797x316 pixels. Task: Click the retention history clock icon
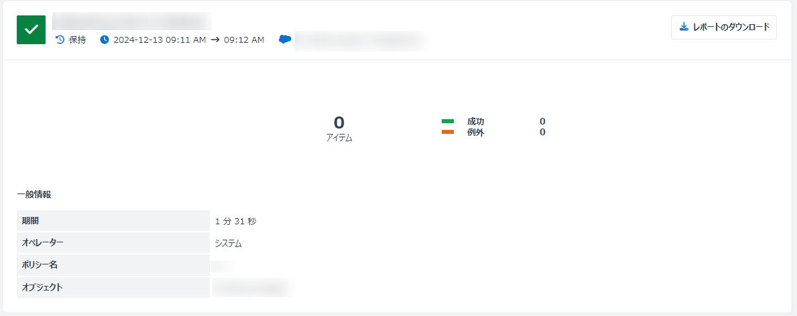[x=60, y=39]
